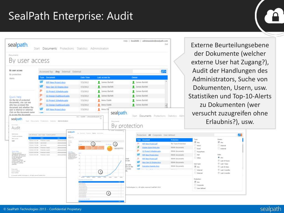Click Word icon beside RFP New Project.docx, By protection
The image size is (284, 213).
(x=138, y=155)
